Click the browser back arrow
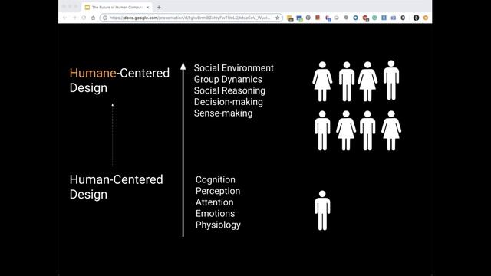Image resolution: width=491 pixels, height=276 pixels. tap(64, 18)
